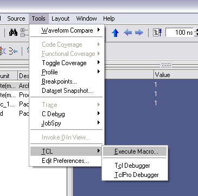Click the dotted pane grip handle
The image size is (198, 196).
tap(166, 65)
